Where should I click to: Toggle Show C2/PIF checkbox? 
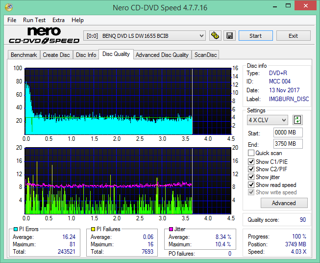(x=251, y=169)
